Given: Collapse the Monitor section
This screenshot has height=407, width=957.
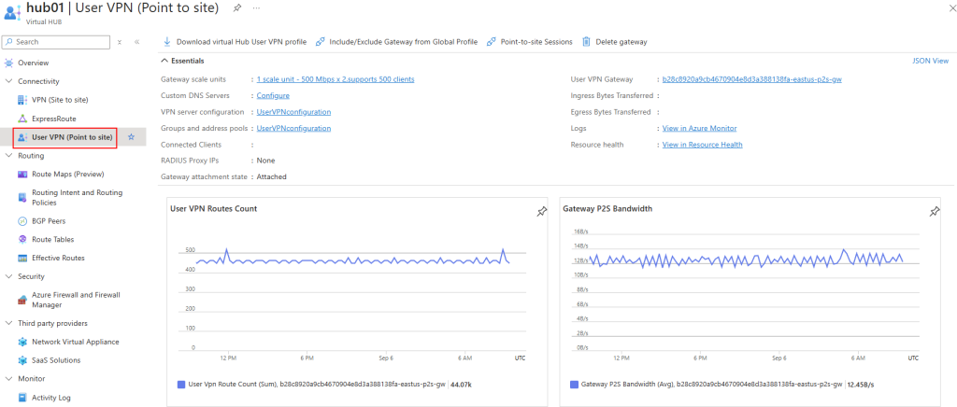Looking at the screenshot, I should tap(8, 379).
